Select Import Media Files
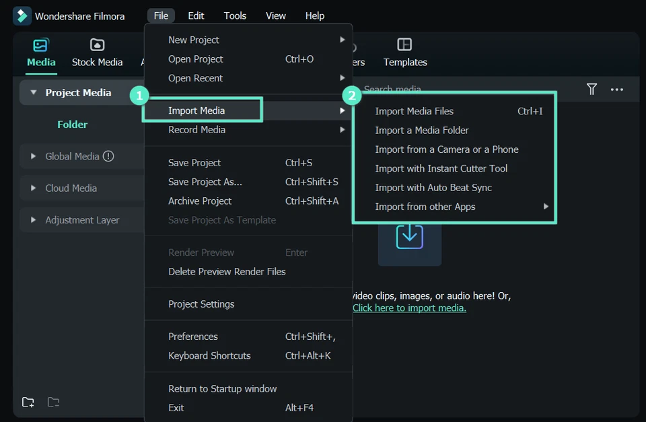 point(415,111)
